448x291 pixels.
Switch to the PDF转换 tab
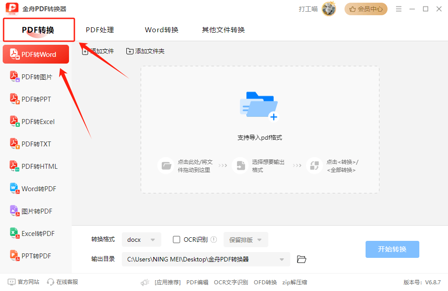click(x=39, y=30)
